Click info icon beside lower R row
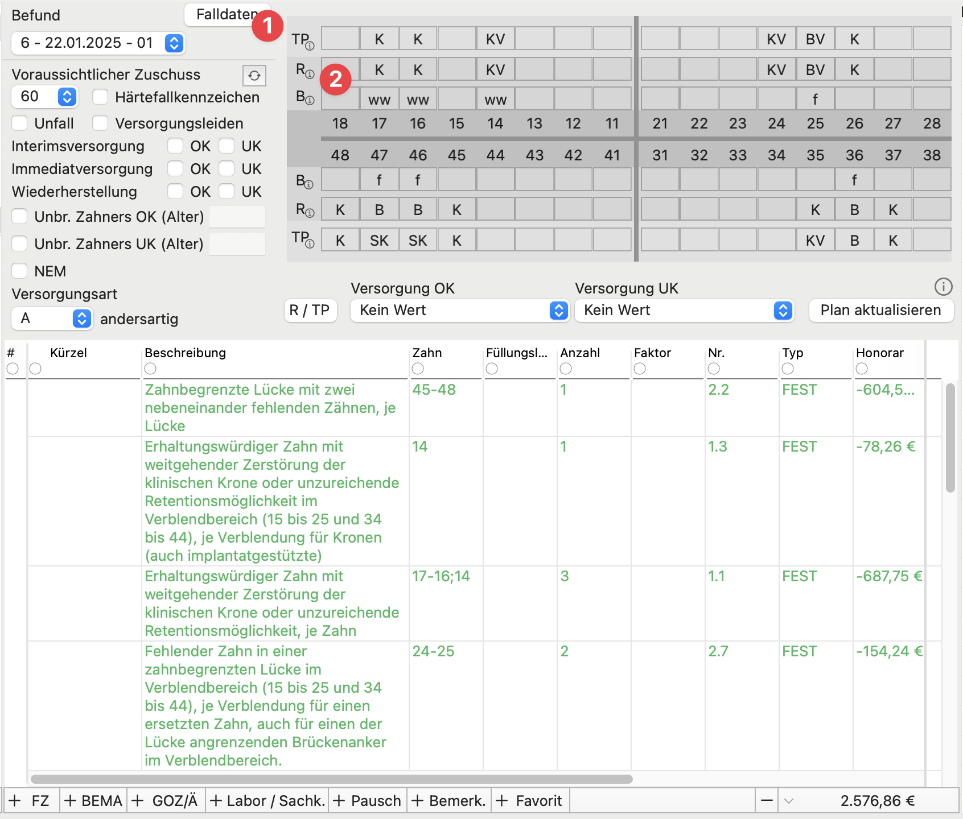Screen dimensions: 963x819 (x=310, y=213)
